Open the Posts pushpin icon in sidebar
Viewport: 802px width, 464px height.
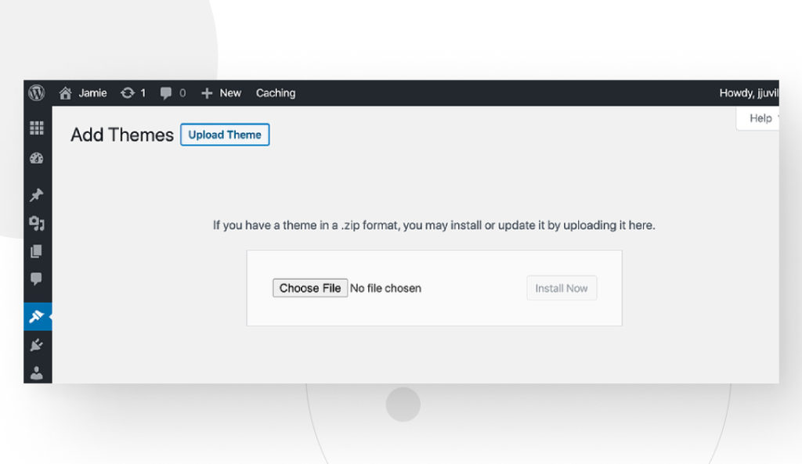click(36, 195)
